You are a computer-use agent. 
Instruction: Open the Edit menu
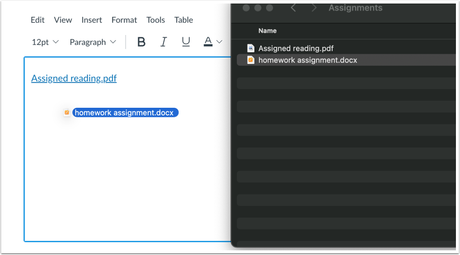(37, 20)
